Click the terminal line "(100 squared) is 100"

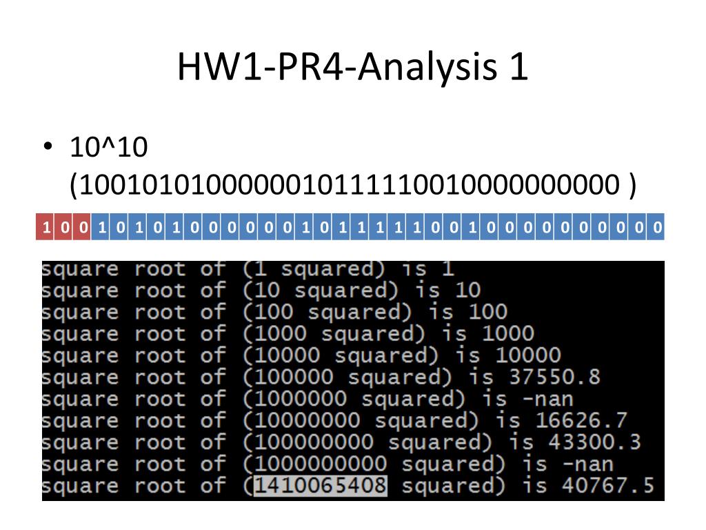point(275,312)
